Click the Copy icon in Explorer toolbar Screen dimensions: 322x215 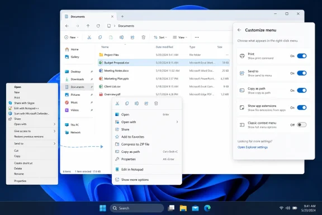pos(100,38)
